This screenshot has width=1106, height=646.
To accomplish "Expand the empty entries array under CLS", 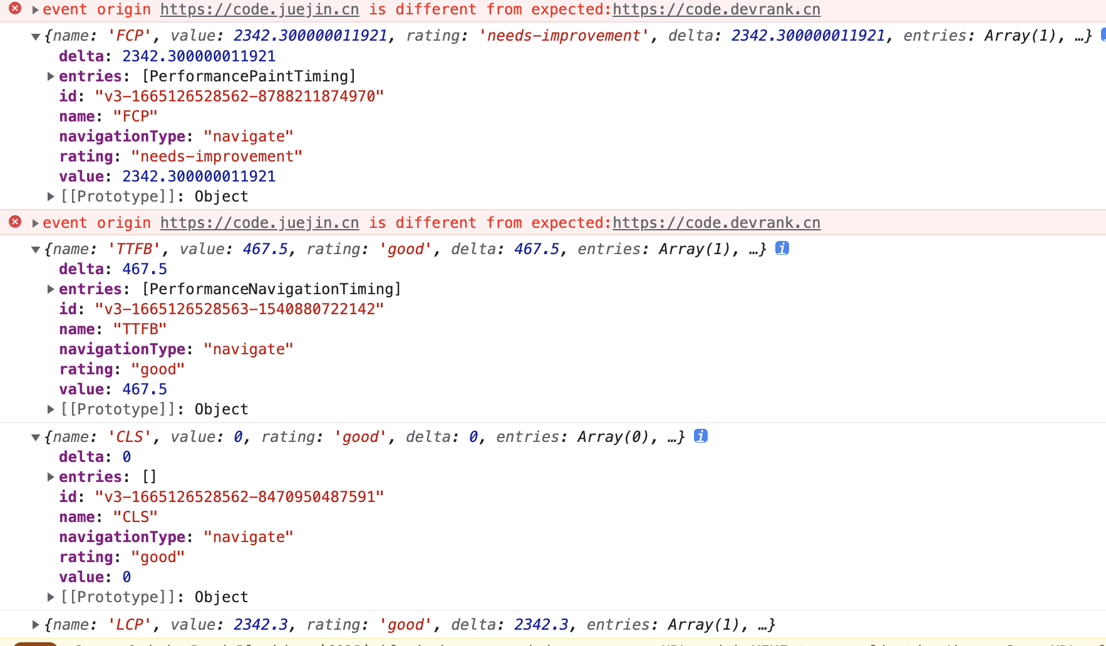I will (51, 477).
